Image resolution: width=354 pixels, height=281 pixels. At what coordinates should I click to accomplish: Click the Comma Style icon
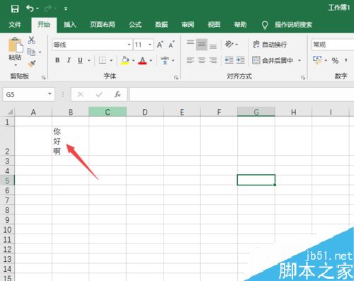[346, 60]
